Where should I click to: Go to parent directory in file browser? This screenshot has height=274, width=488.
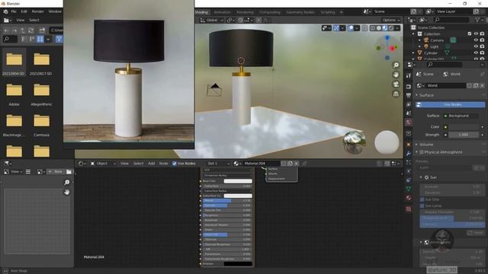(23, 30)
